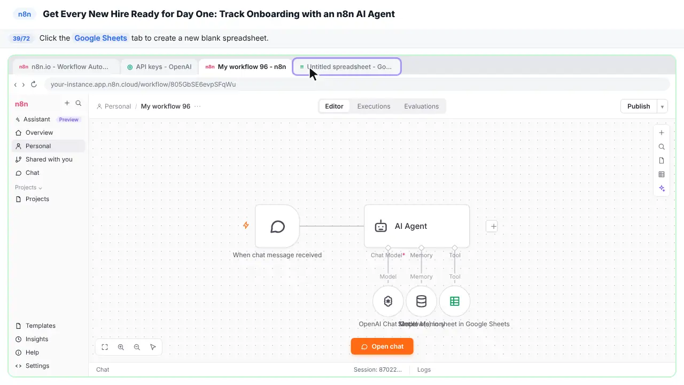This screenshot has height=385, width=684.
Task: Click the add node plus icon in right canvas toolbar
Action: pyautogui.click(x=662, y=133)
